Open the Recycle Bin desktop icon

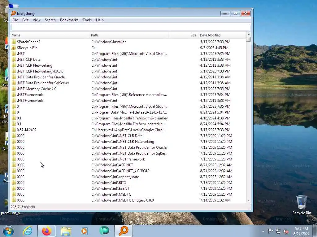[x=302, y=205]
